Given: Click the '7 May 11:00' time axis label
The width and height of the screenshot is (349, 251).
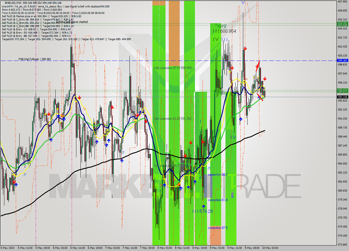Looking at the screenshot, I should click(x=130, y=248).
